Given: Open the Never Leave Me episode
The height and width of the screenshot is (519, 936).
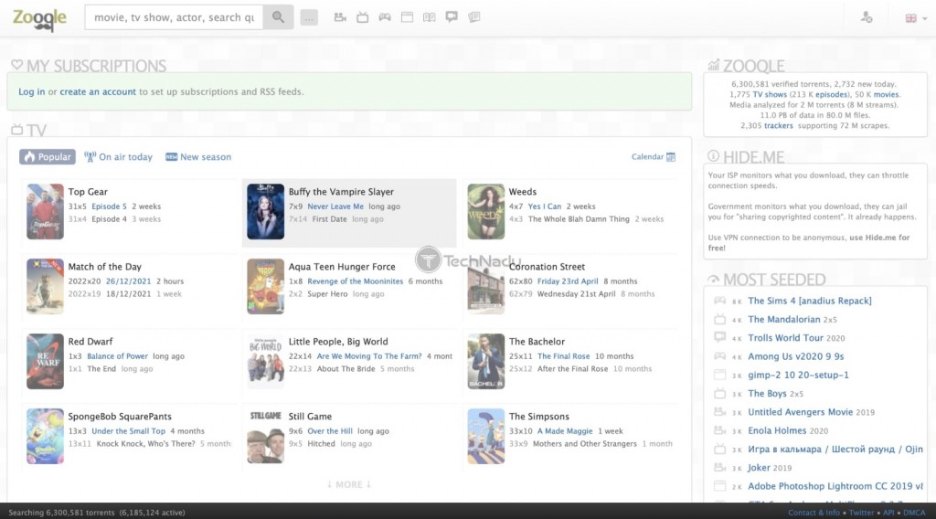Looking at the screenshot, I should [x=335, y=207].
